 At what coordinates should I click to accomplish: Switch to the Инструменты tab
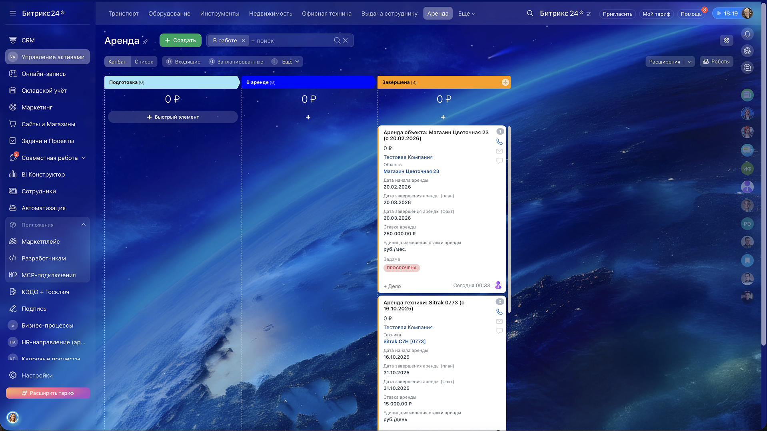[220, 14]
